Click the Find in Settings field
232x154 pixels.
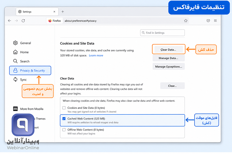coord(162,33)
